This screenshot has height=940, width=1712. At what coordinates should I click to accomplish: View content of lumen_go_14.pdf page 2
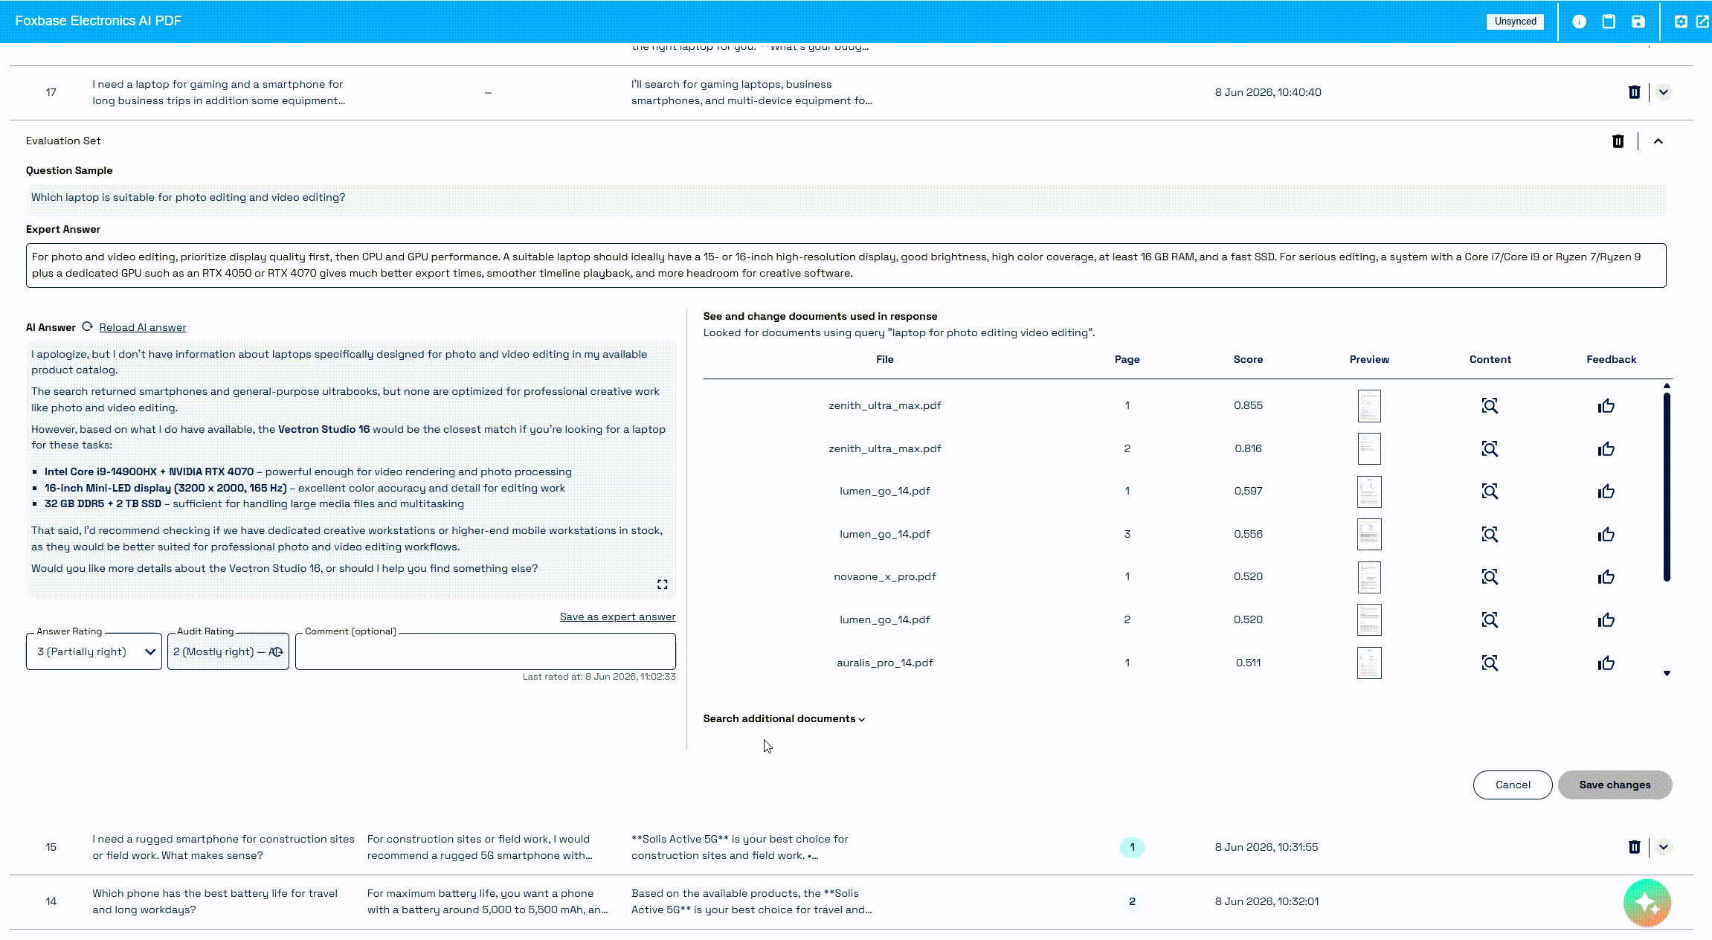(1490, 619)
